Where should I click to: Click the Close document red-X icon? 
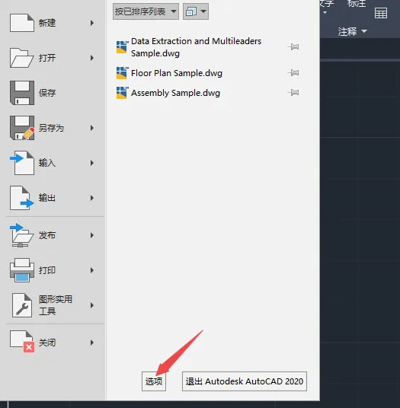[22, 341]
